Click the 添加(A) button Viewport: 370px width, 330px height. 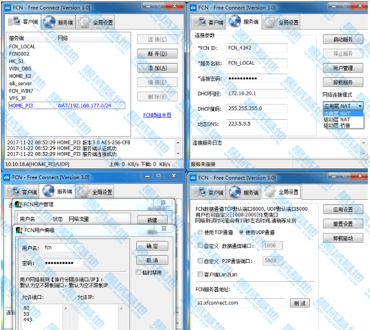(x=158, y=68)
